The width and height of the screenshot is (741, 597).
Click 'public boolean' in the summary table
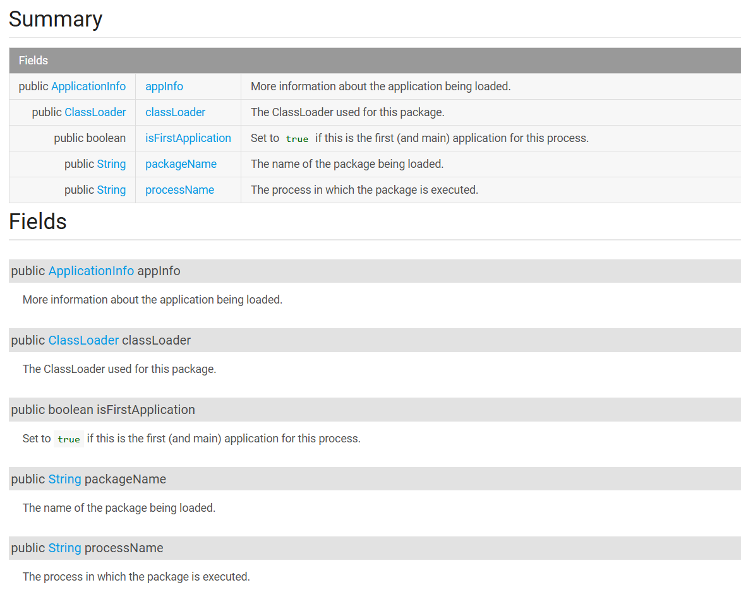(90, 138)
